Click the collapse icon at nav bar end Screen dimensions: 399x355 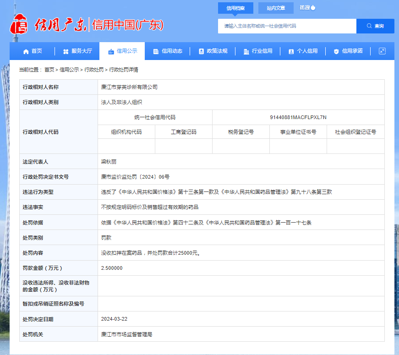(x=382, y=51)
